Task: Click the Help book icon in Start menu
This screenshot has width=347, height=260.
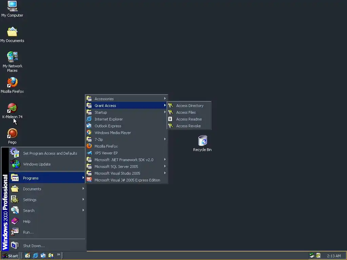Action: tap(15, 221)
